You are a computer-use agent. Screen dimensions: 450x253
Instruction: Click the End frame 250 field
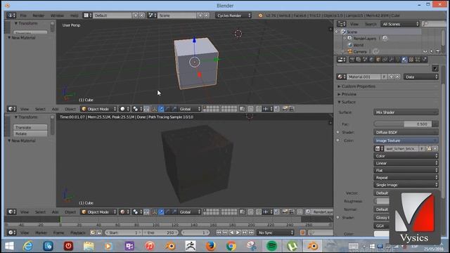[161, 233]
